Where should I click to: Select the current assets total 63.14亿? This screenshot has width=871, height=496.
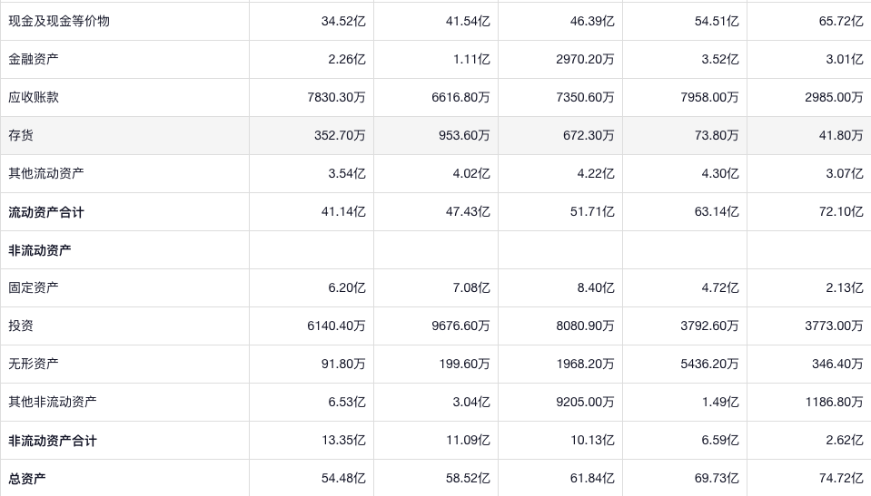[717, 211]
